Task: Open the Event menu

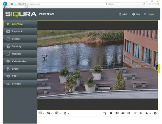Action: 20,69
